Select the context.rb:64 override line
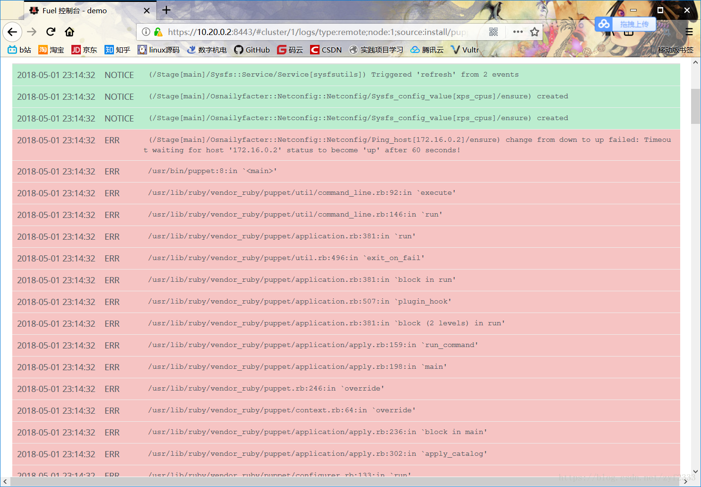 [x=346, y=410]
